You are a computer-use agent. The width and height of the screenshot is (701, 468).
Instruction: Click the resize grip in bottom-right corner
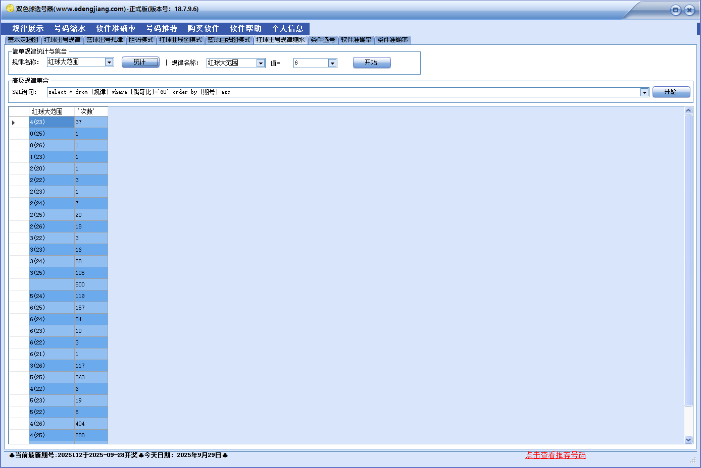[x=693, y=459]
